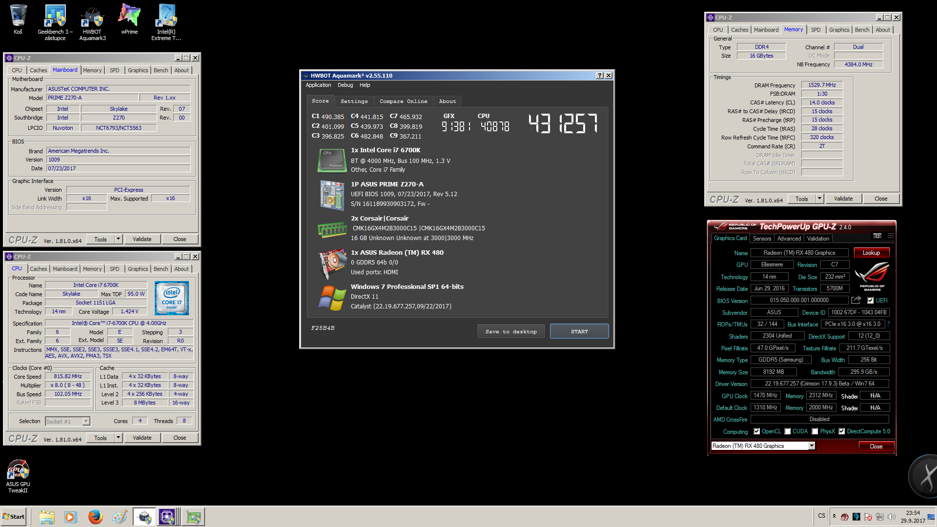
Task: Open SPD tab in Memory CPU-Z window
Action: [x=815, y=30]
